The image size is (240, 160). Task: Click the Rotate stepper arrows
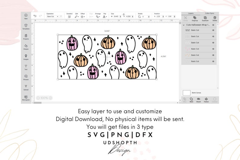[149, 17]
